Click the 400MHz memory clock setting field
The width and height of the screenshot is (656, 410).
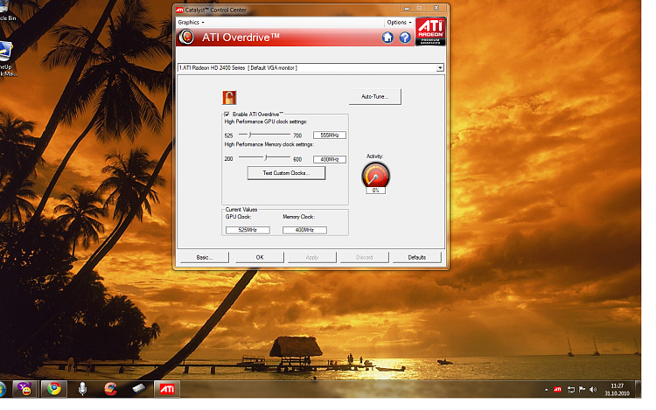(330, 160)
